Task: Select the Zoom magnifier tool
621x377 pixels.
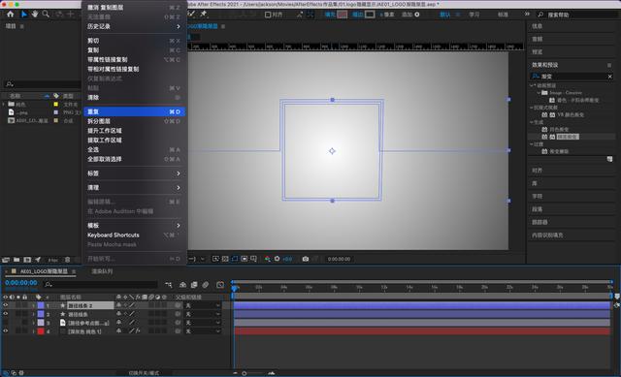Action: click(46, 15)
